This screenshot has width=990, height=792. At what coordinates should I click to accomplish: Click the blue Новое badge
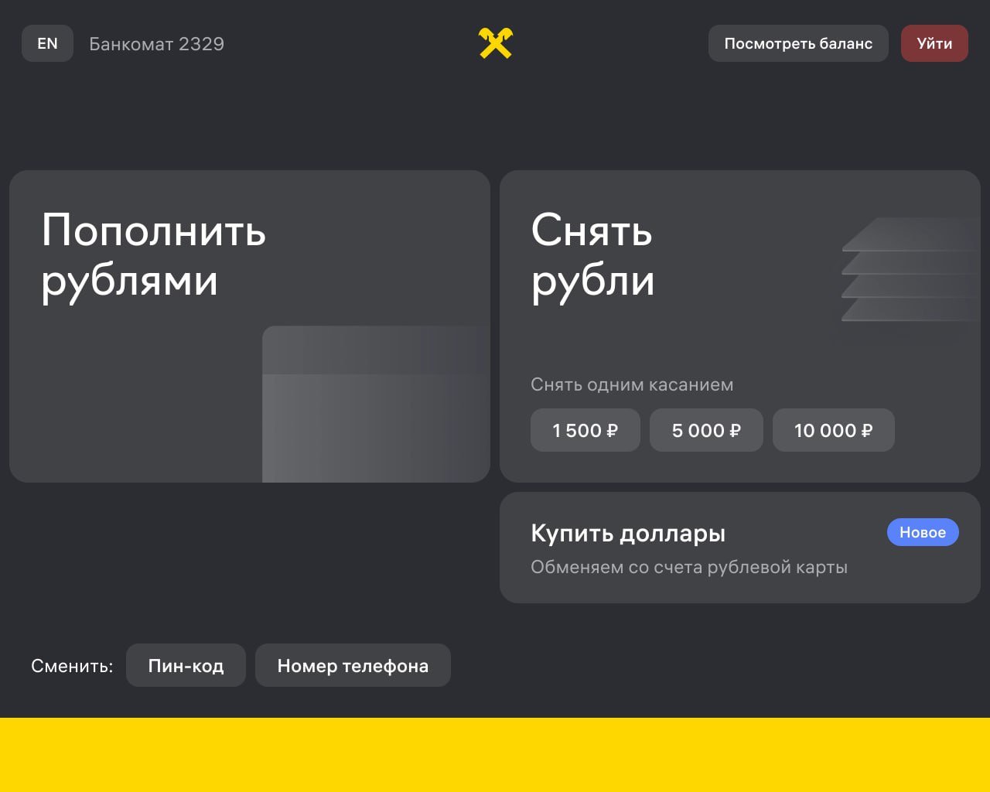point(923,532)
